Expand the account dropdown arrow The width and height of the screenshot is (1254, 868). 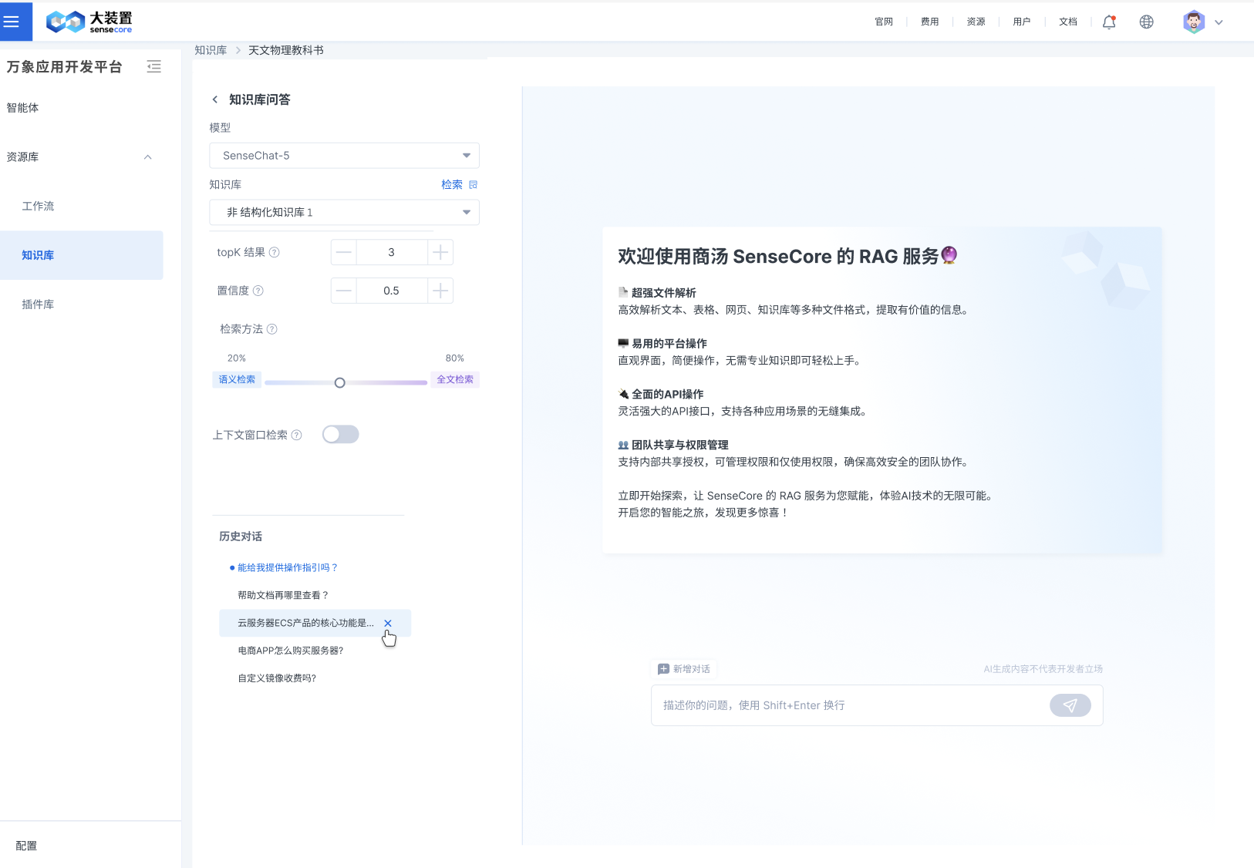pos(1219,22)
